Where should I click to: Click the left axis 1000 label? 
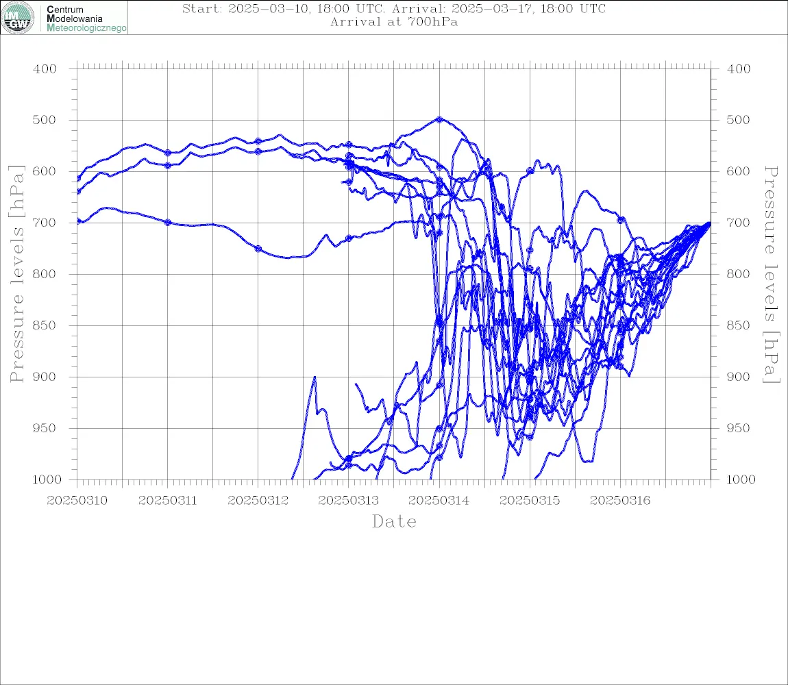tap(47, 480)
